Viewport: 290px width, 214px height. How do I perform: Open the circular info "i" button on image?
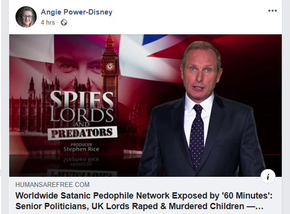(x=268, y=176)
